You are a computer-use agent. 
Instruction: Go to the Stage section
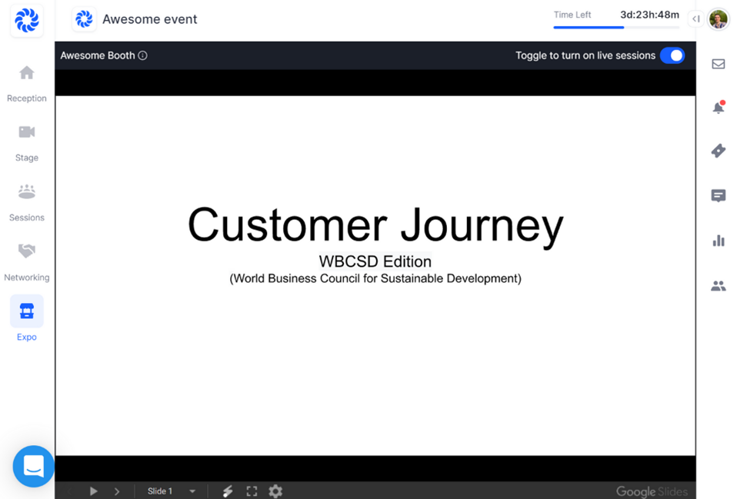27,143
